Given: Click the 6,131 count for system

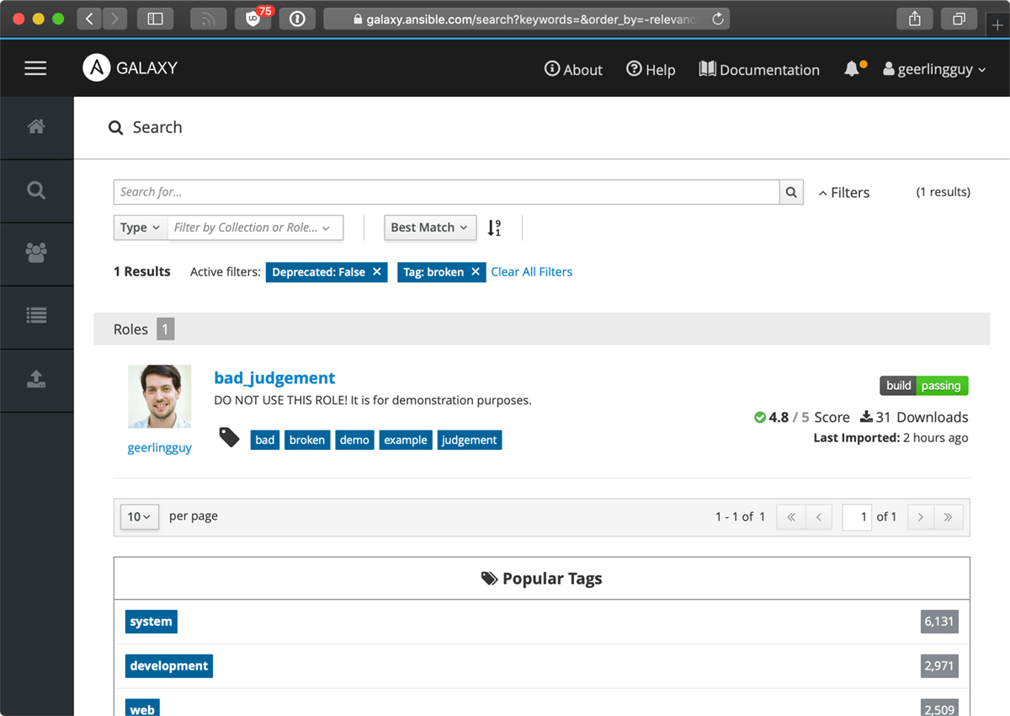Looking at the screenshot, I should tap(939, 622).
